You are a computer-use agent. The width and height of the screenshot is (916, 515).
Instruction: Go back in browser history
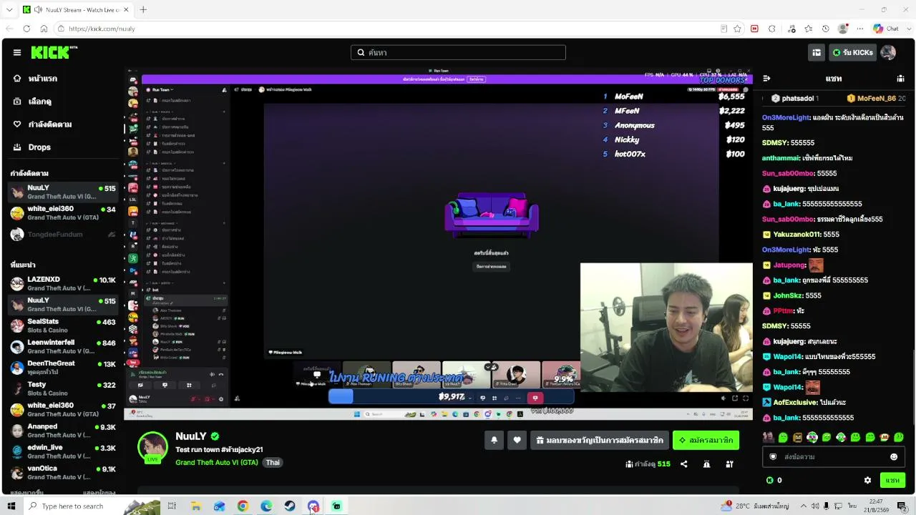[x=9, y=29]
